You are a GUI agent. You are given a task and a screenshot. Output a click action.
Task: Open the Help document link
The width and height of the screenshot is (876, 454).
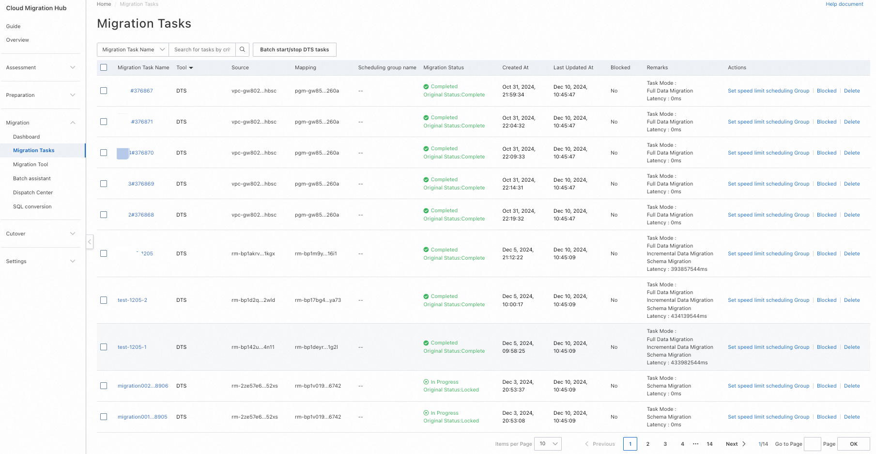point(845,4)
